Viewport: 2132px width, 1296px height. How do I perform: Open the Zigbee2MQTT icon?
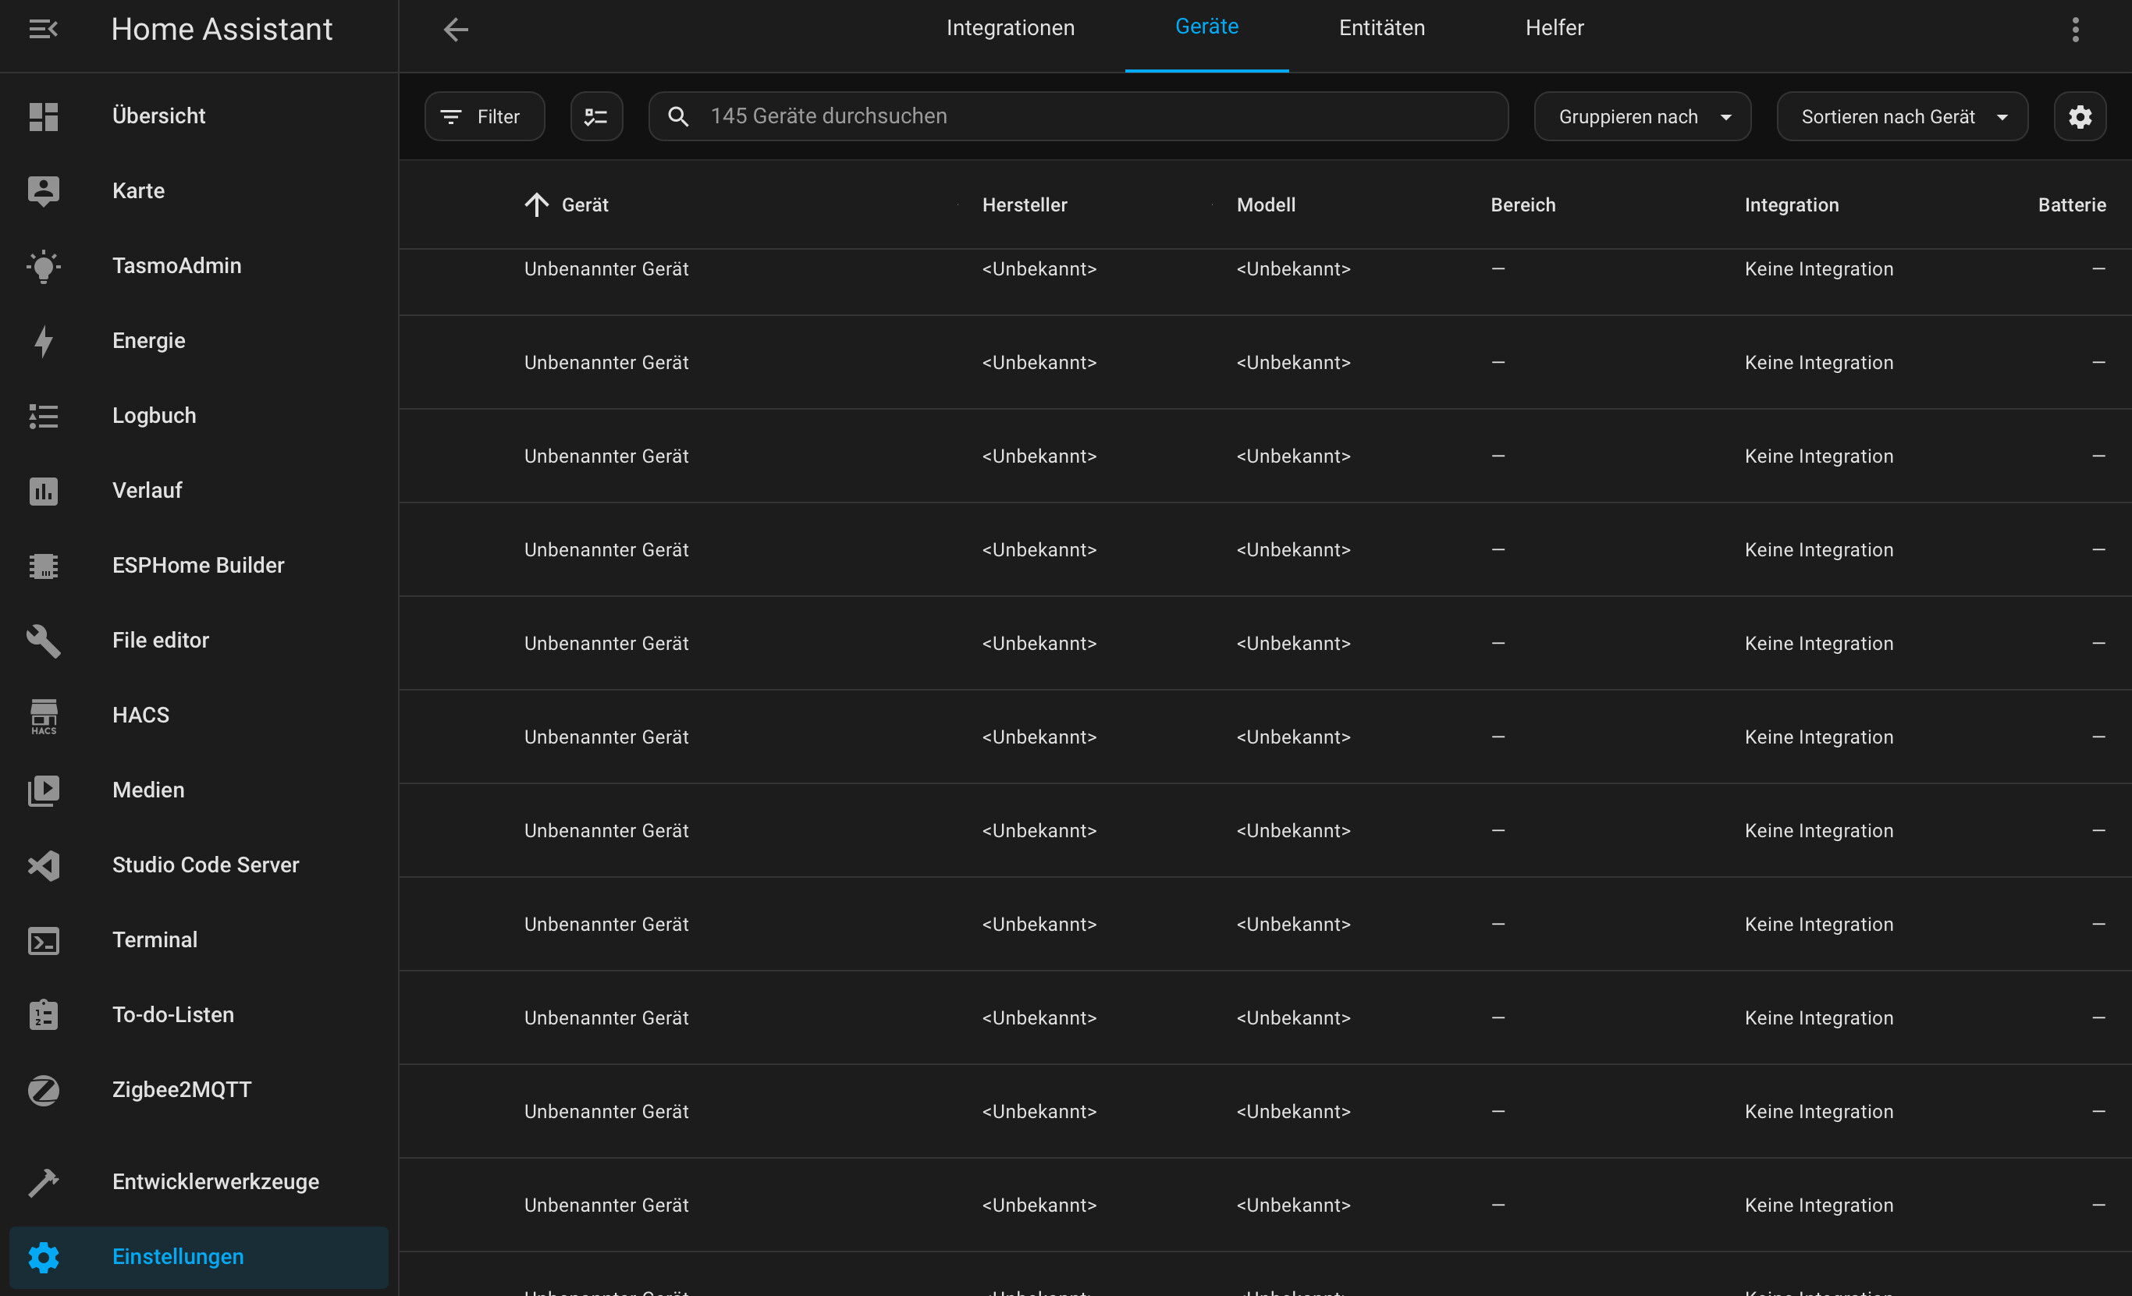coord(43,1090)
